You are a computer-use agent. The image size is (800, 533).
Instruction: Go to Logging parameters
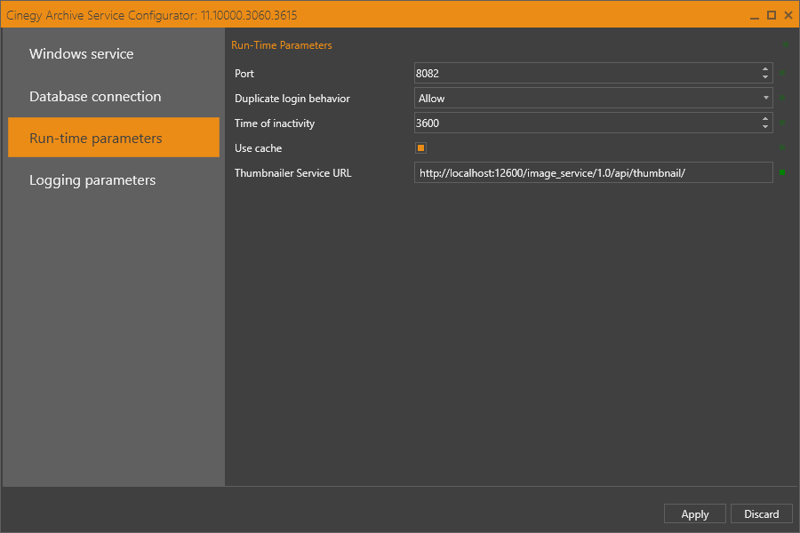click(114, 180)
